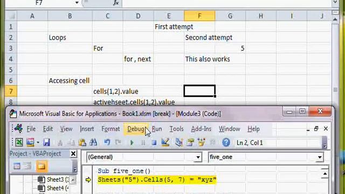345x194 pixels.
Task: Click cell containing 'First attempt'
Action: click(169, 26)
